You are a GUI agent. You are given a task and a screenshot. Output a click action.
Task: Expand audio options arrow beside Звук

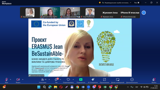10,79
